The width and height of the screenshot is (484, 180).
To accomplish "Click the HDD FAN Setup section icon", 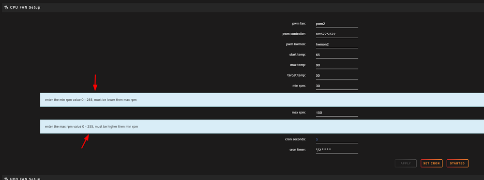I will click(6, 179).
